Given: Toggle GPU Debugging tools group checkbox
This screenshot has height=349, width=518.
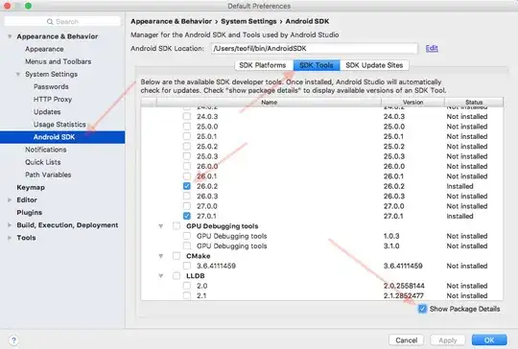Looking at the screenshot, I should tap(177, 226).
